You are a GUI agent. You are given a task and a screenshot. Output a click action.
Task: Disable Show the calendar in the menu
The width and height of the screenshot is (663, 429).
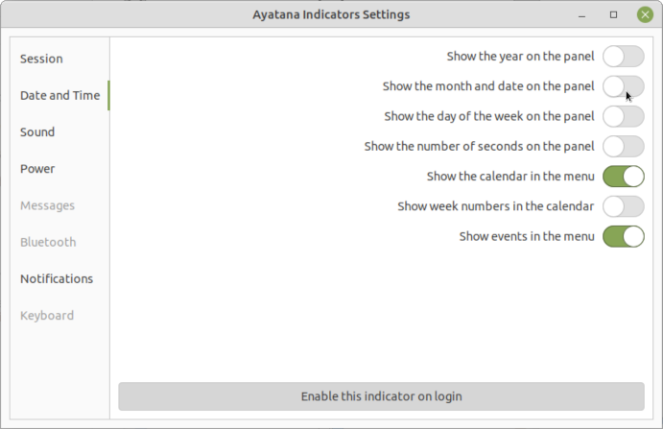tap(624, 177)
